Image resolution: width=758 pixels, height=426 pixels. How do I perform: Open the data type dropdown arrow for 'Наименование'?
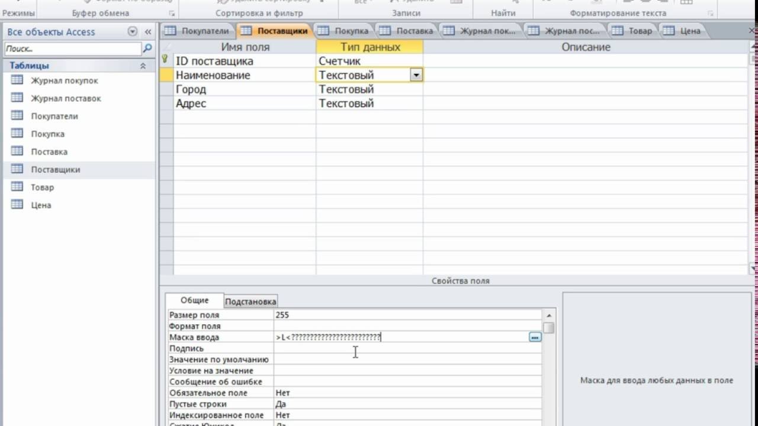[x=416, y=75]
